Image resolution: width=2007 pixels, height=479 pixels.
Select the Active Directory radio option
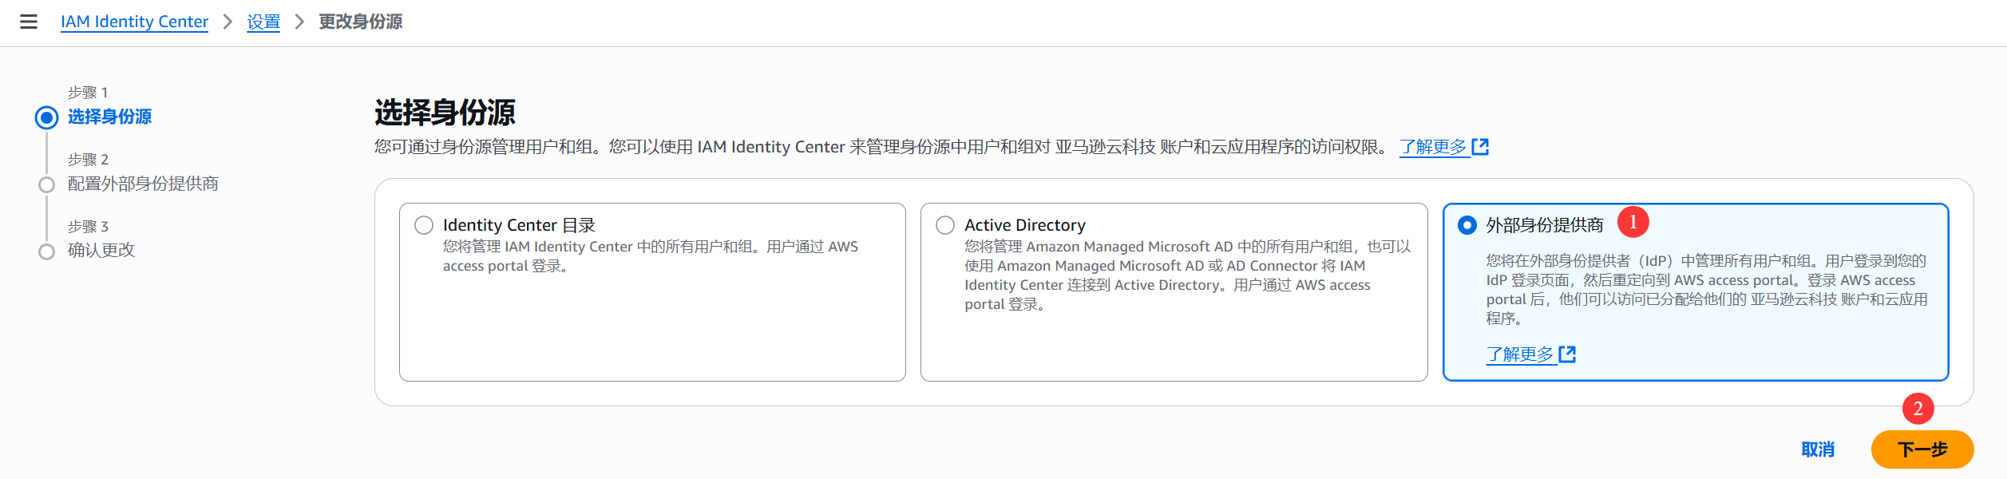click(945, 225)
